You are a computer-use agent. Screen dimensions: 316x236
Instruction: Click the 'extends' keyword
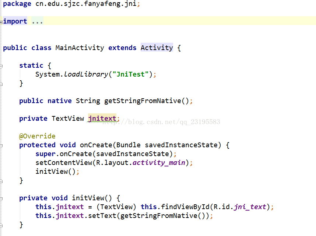(122, 48)
